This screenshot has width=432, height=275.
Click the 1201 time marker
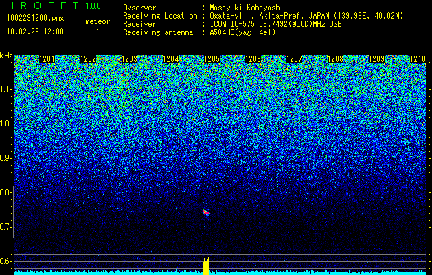point(47,59)
